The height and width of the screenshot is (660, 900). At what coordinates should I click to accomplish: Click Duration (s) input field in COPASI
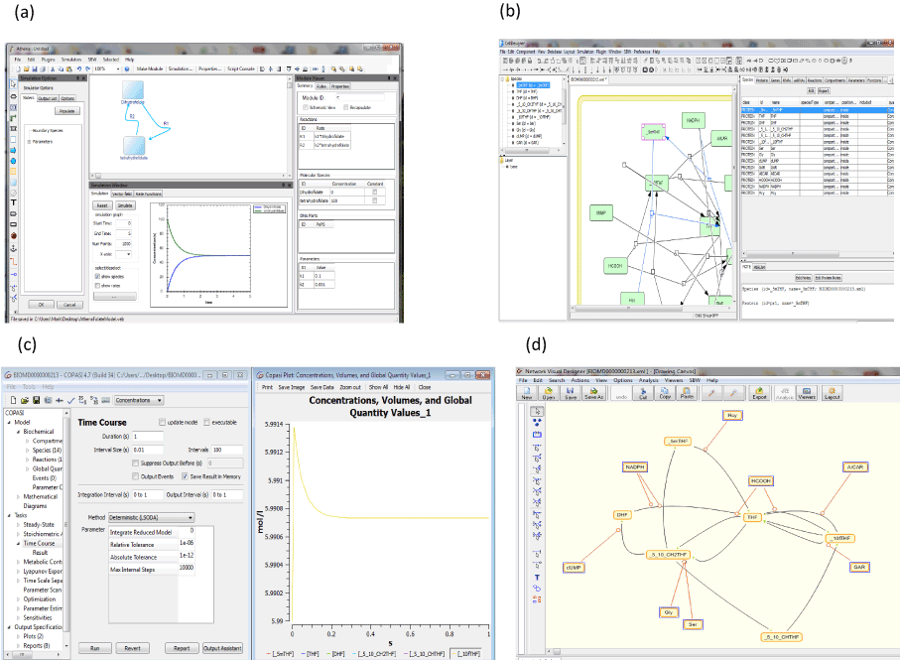click(148, 437)
